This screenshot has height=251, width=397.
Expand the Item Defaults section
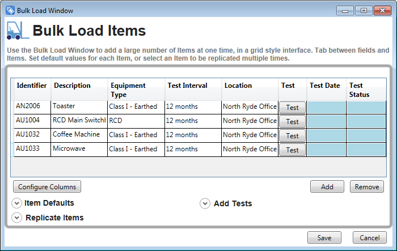[17, 203]
